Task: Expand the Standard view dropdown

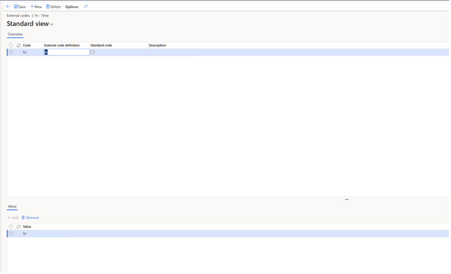Action: tap(51, 23)
